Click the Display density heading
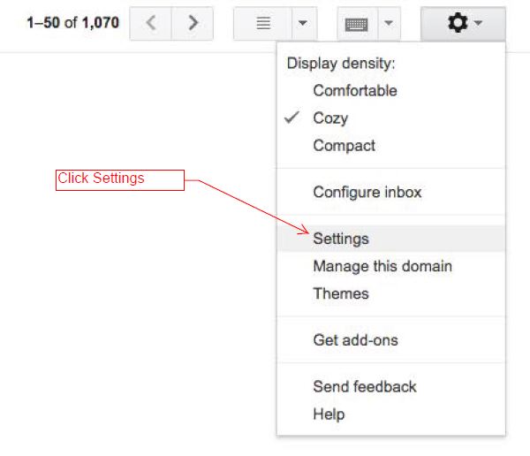530x456 pixels. [341, 64]
